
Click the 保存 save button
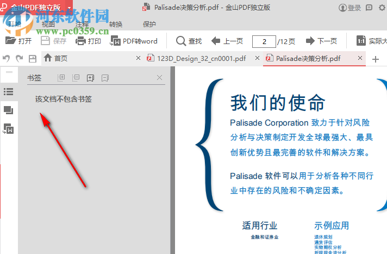53,41
